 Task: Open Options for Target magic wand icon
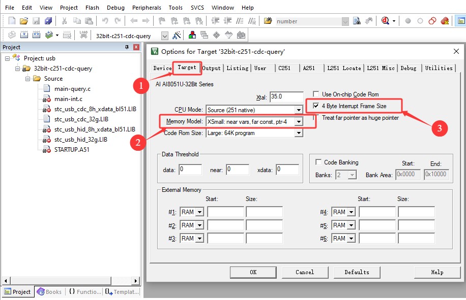click(177, 36)
